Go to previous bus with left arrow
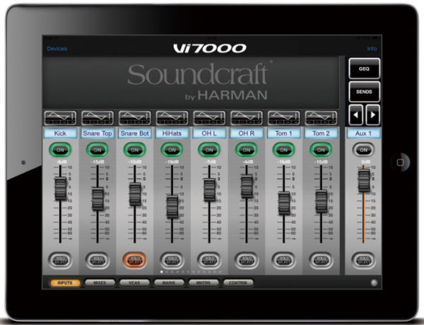Image resolution: width=424 pixels, height=325 pixels. (x=356, y=115)
